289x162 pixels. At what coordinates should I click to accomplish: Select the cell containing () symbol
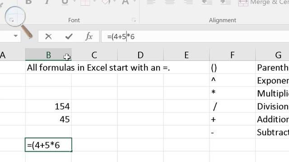[x=232, y=67]
